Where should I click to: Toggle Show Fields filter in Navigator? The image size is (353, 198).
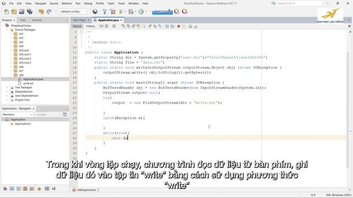point(12,189)
